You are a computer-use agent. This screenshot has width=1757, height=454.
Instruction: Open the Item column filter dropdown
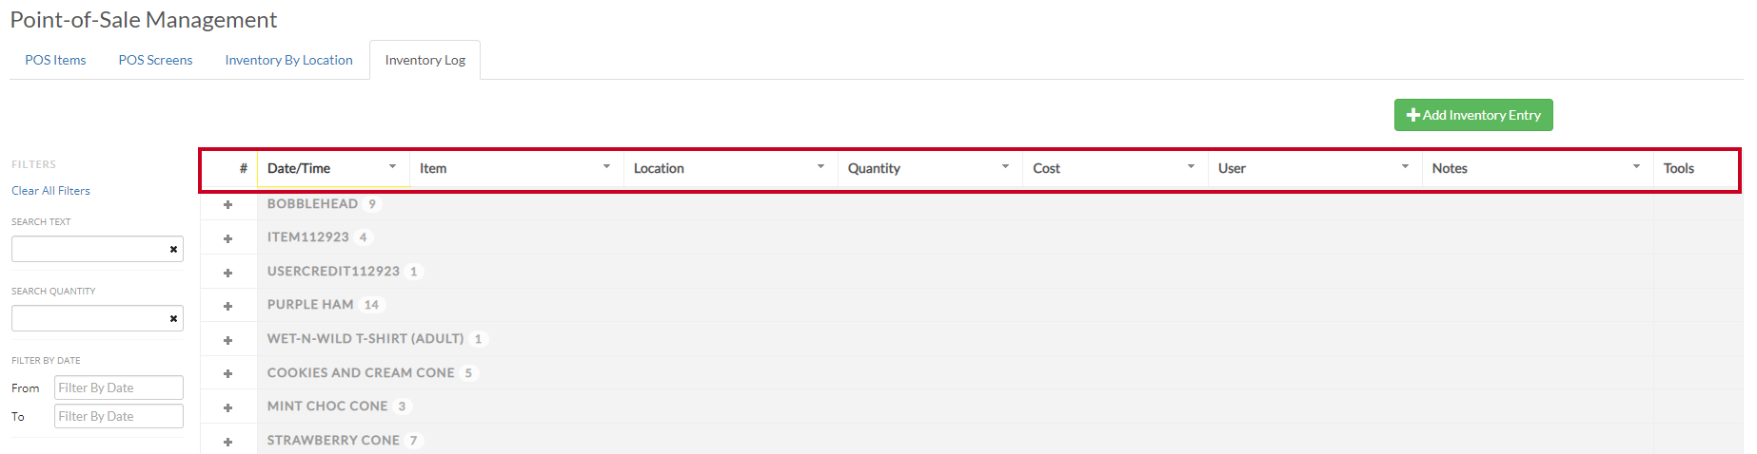tap(606, 167)
